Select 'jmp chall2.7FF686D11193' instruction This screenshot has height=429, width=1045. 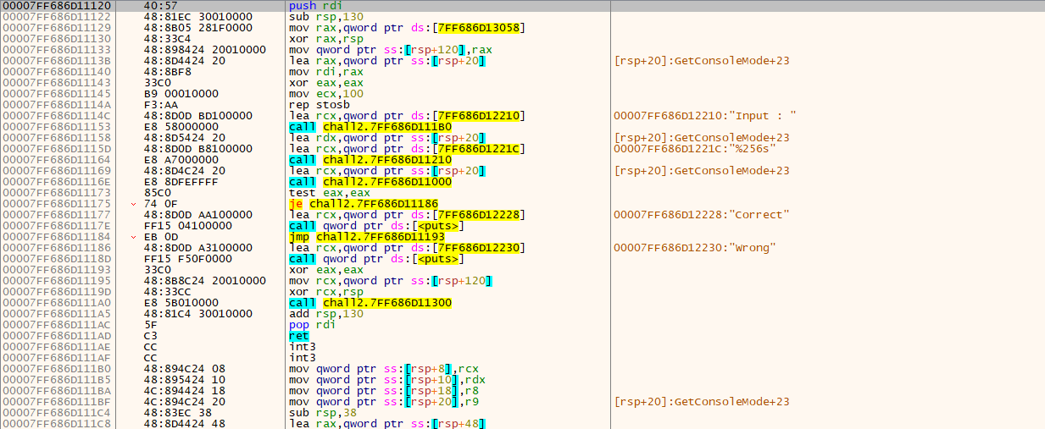[367, 237]
